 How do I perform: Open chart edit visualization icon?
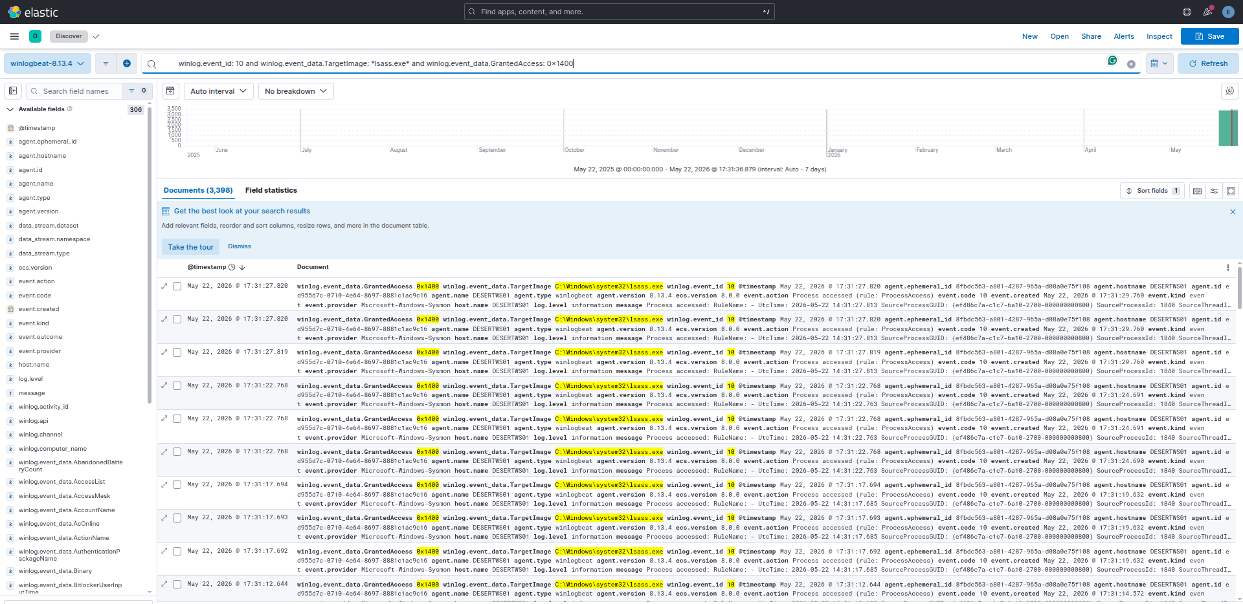pyautogui.click(x=1229, y=91)
